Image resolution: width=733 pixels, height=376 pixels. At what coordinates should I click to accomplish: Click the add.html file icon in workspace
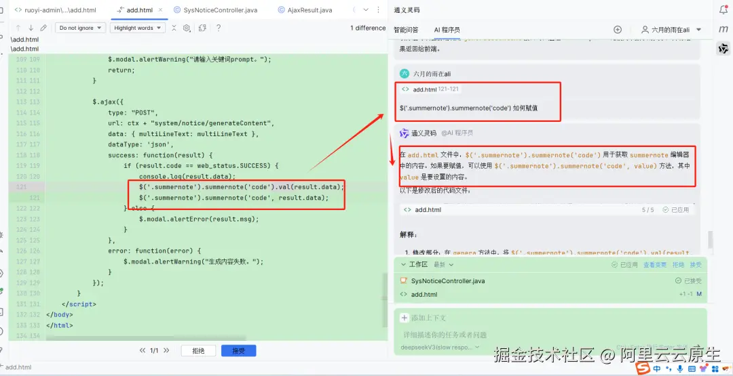(x=405, y=294)
